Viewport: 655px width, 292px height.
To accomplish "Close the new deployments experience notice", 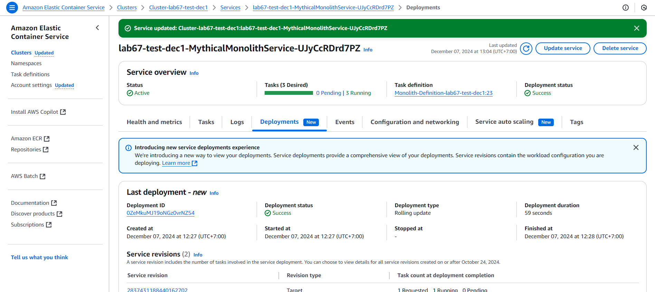I will point(636,148).
